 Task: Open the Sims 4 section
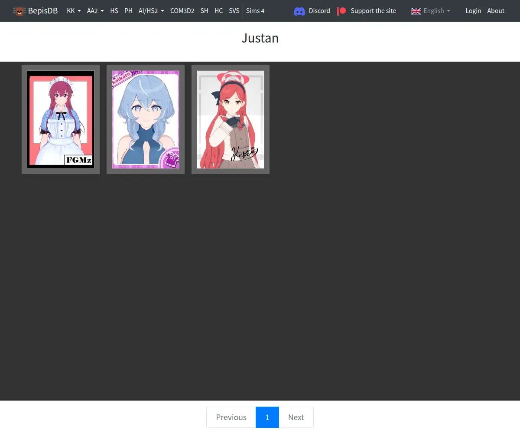point(255,11)
